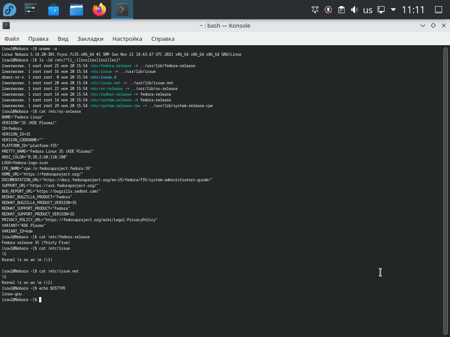Click the CPE_NAME line
450x337 pixels.
[x=47, y=168]
